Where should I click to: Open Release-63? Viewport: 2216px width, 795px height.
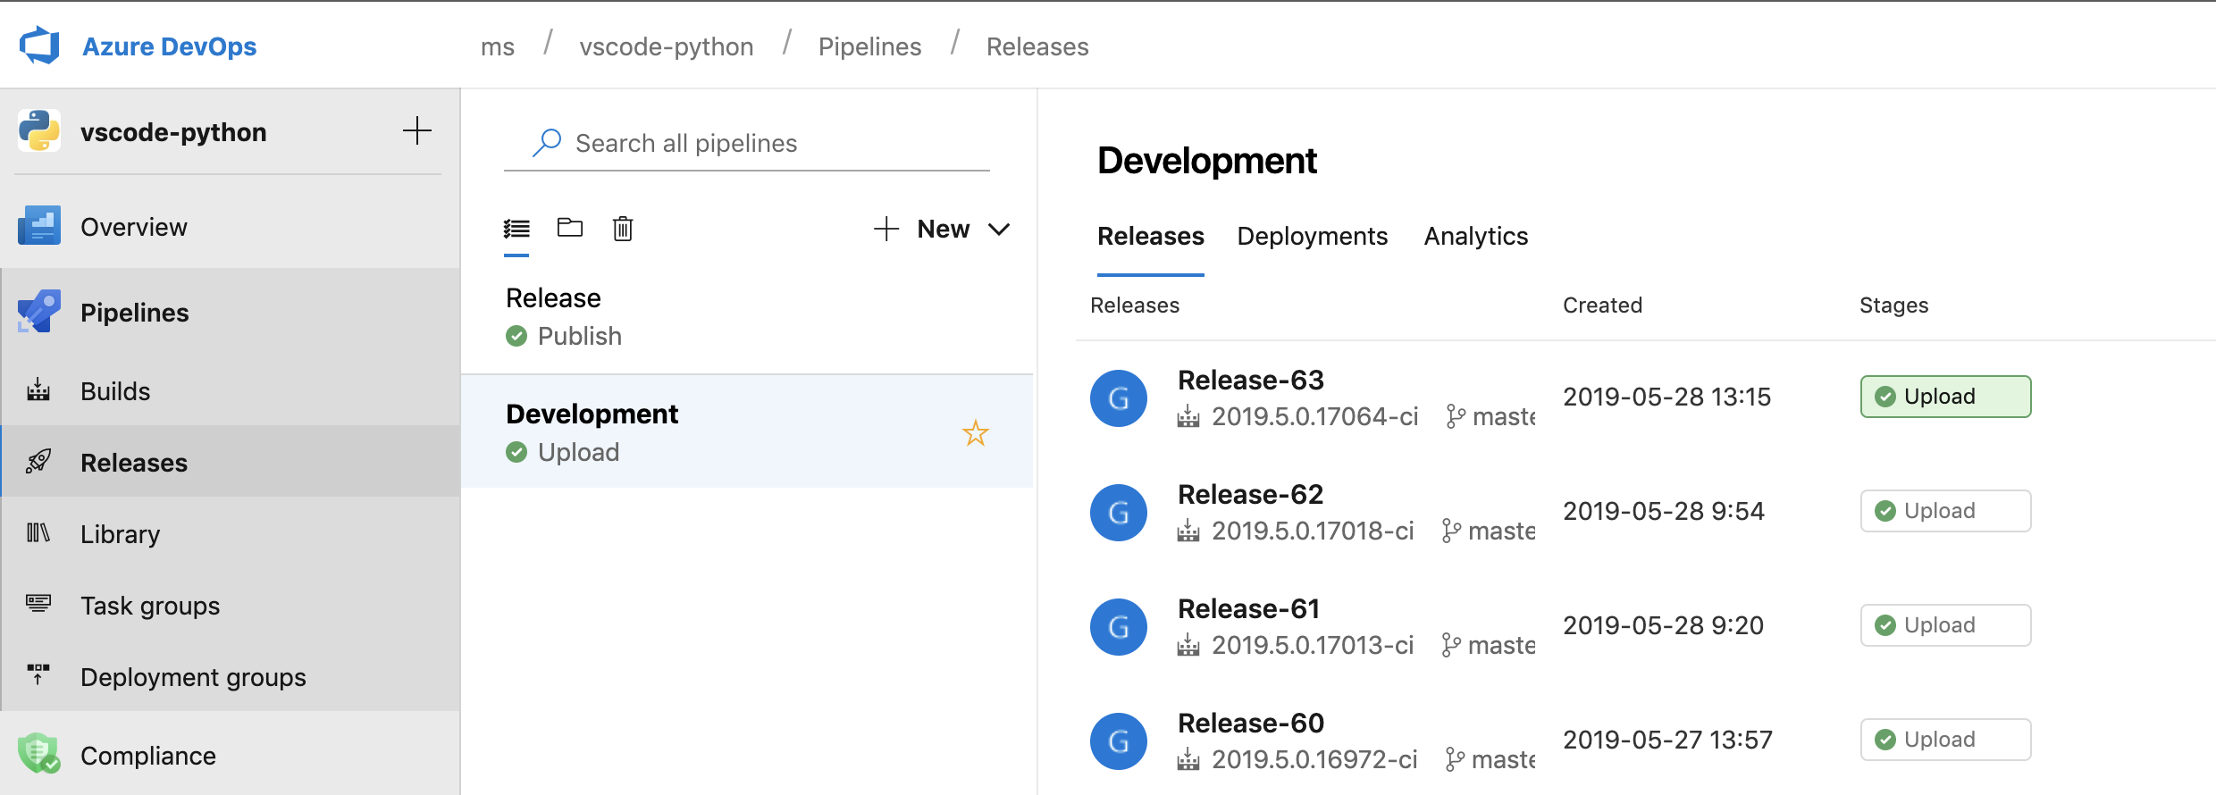pyautogui.click(x=1250, y=380)
